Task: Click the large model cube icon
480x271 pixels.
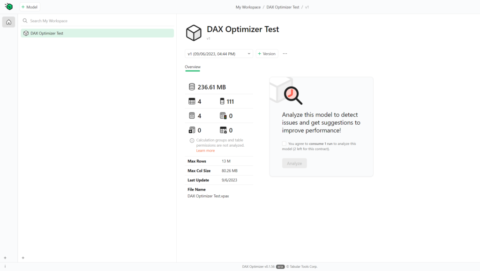Action: [x=194, y=33]
